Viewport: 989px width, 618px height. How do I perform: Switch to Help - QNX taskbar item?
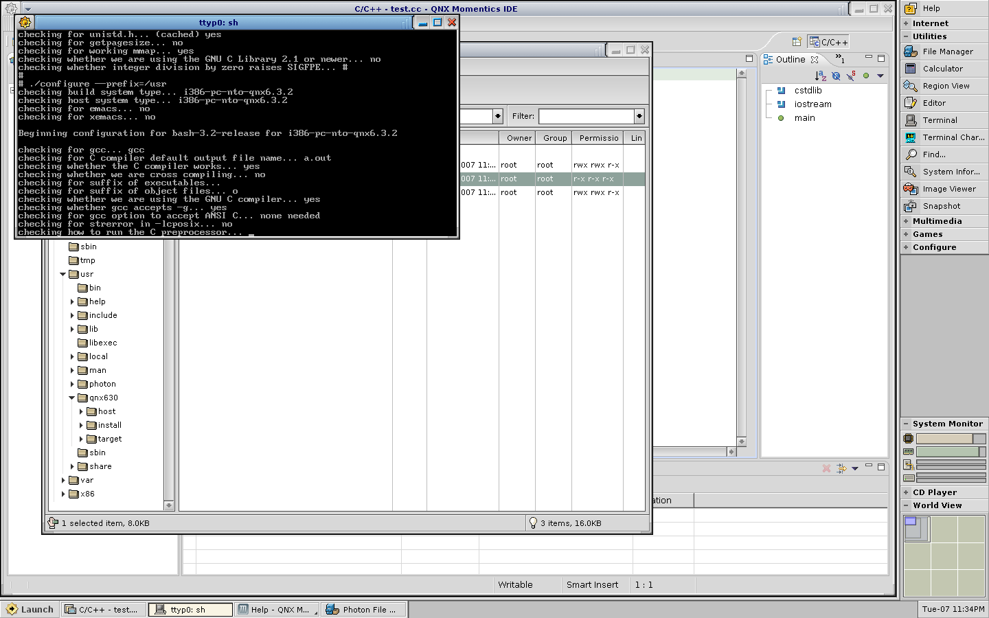coord(277,609)
